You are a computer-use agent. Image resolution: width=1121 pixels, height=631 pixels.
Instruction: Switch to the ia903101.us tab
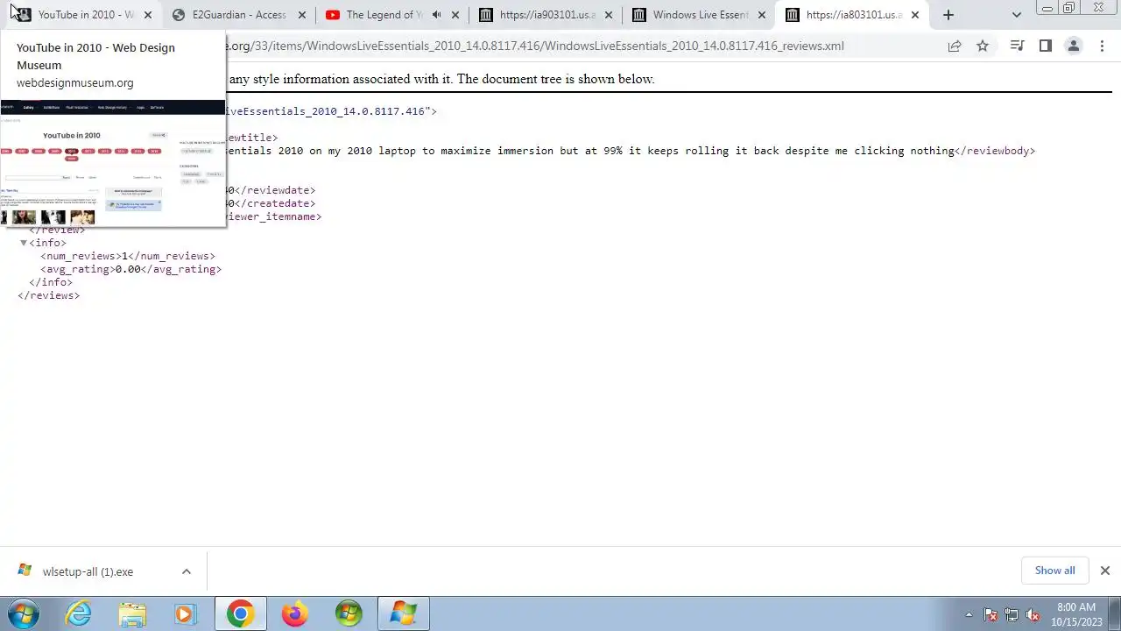pyautogui.click(x=545, y=15)
